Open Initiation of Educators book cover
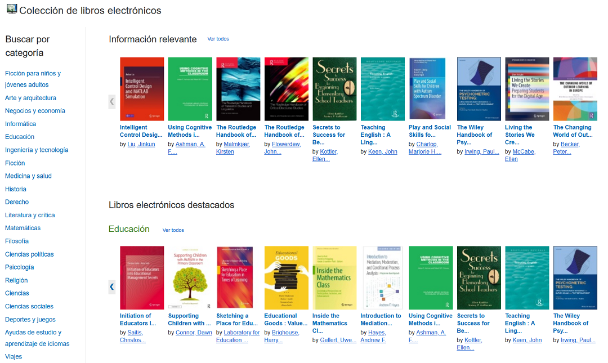608x363 pixels. (x=142, y=277)
